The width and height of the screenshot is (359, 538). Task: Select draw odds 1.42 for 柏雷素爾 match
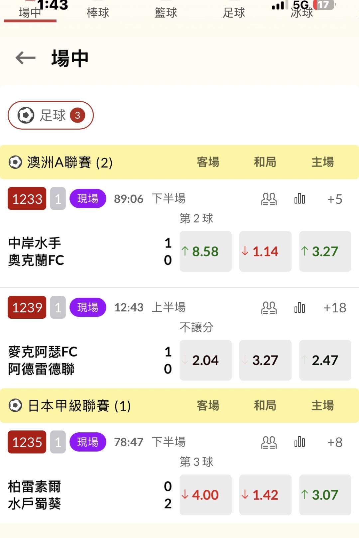pyautogui.click(x=265, y=495)
